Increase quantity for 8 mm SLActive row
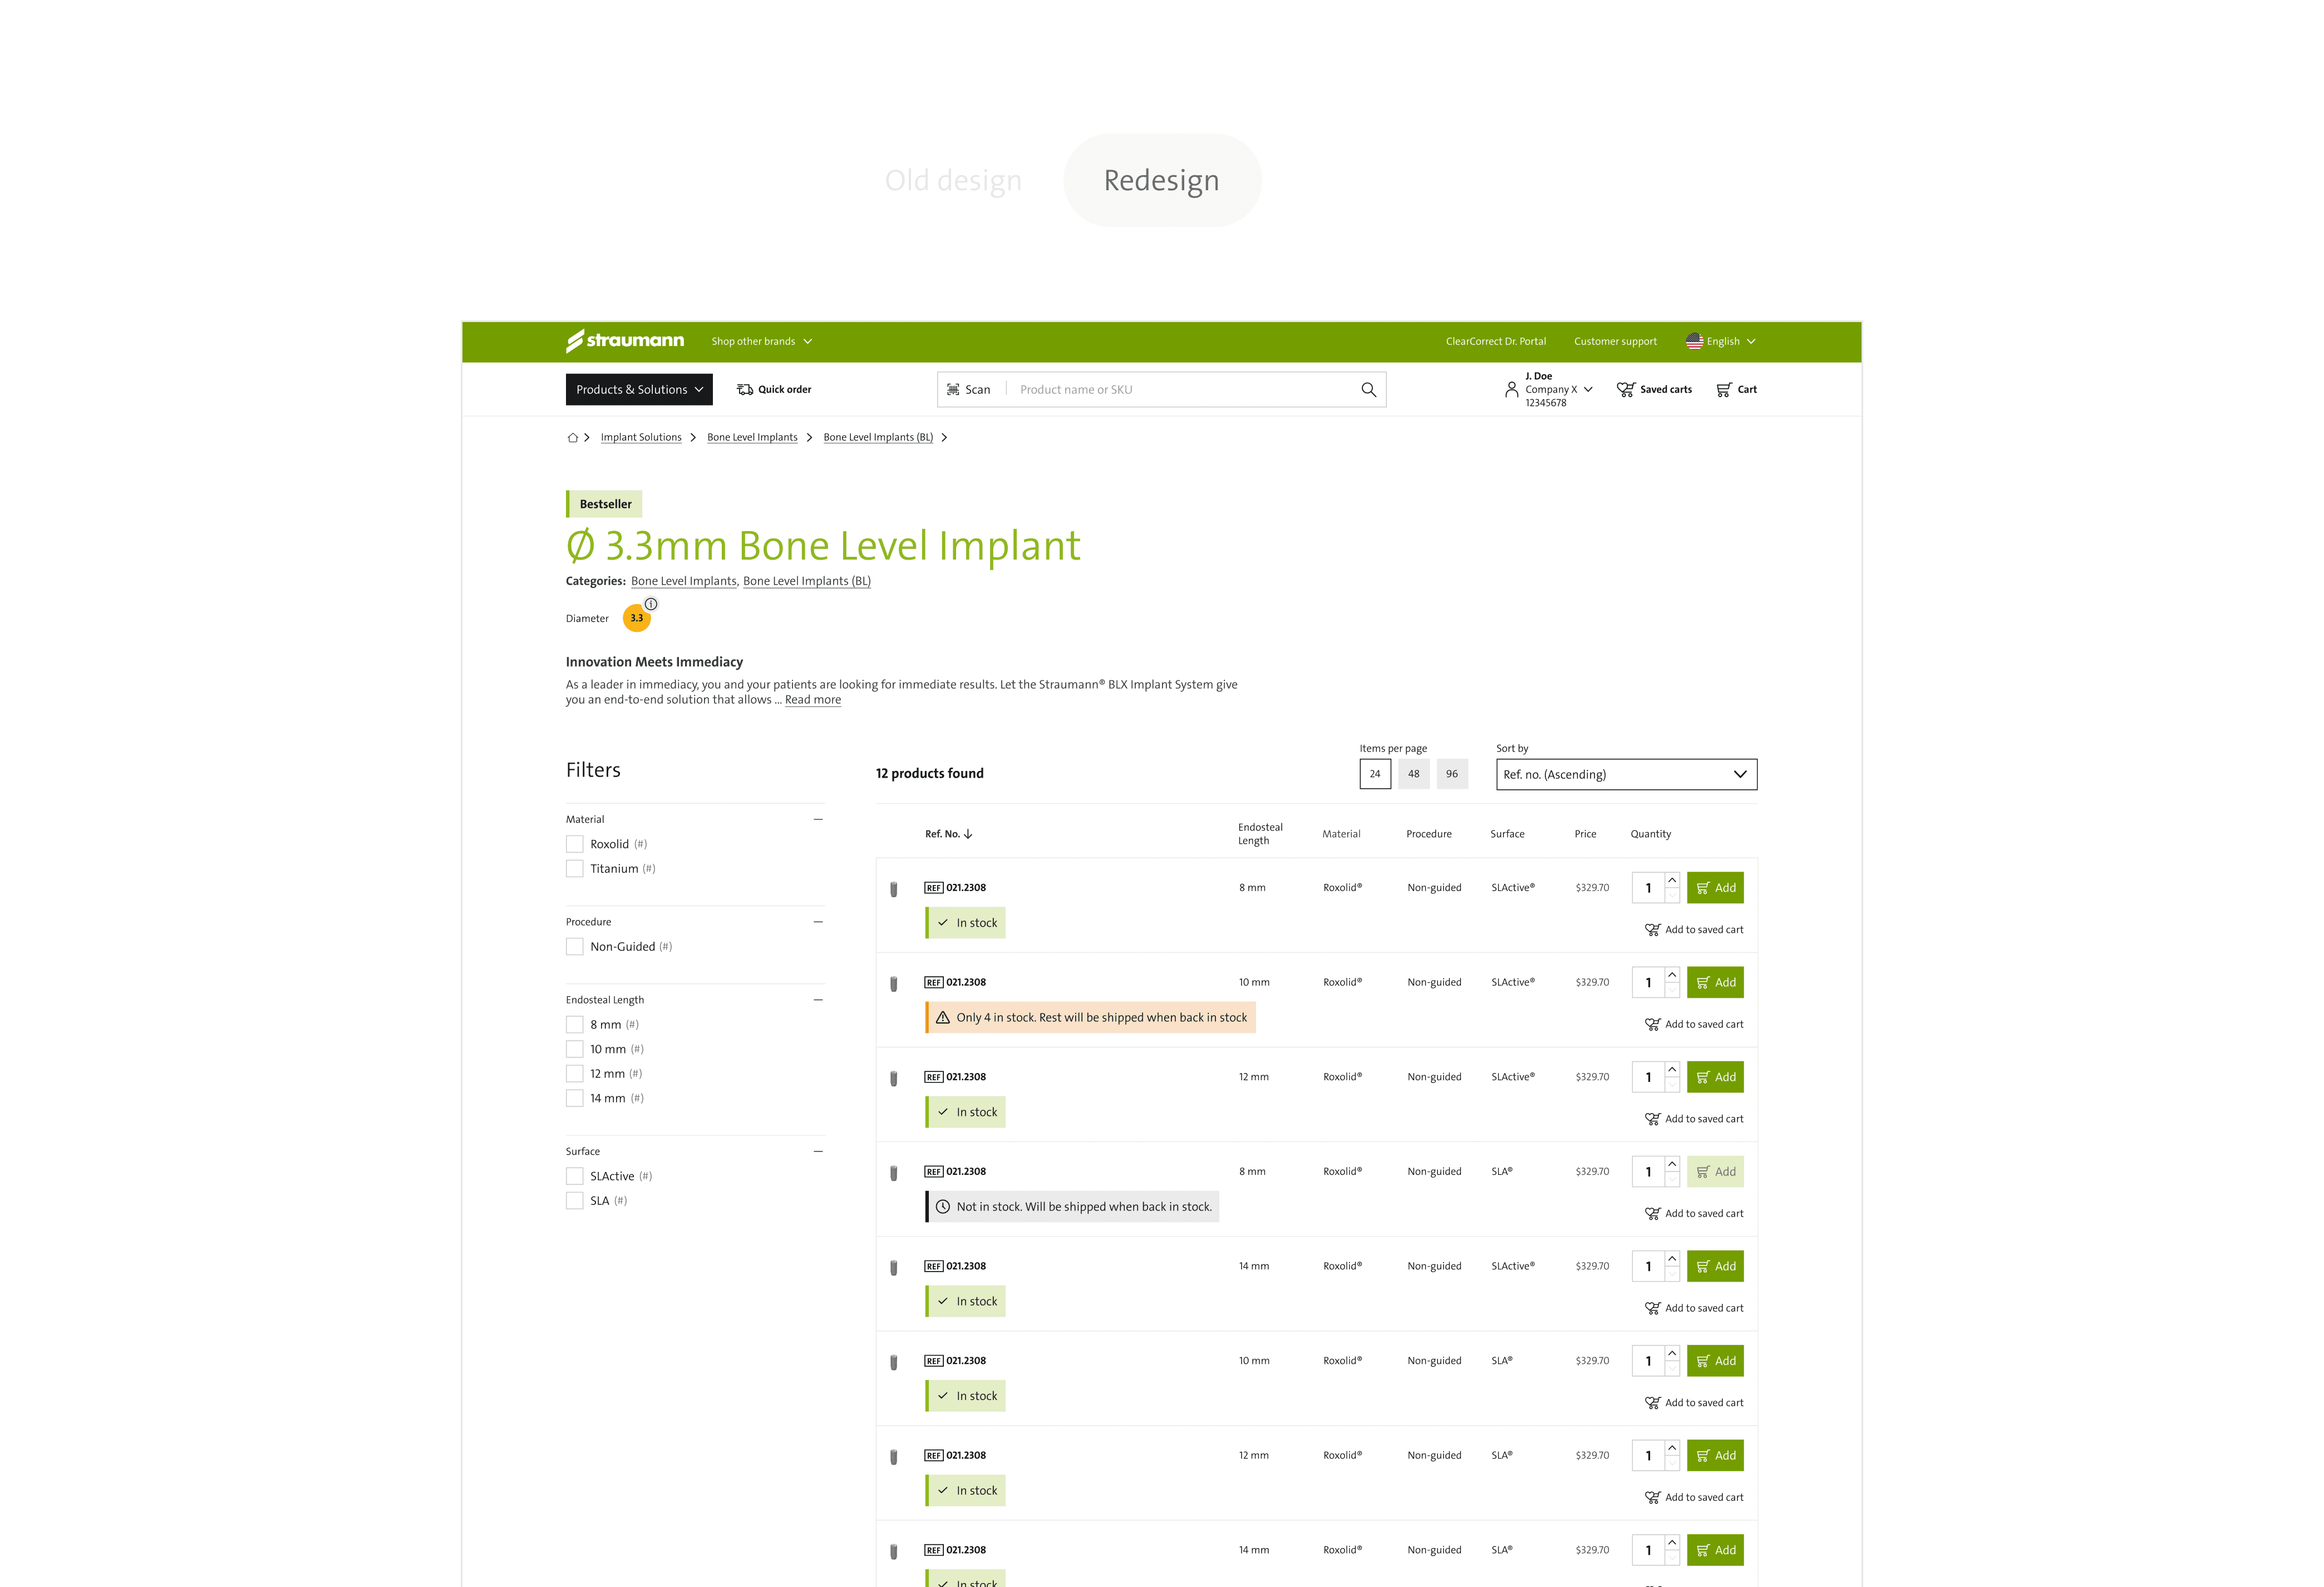 coord(1672,881)
